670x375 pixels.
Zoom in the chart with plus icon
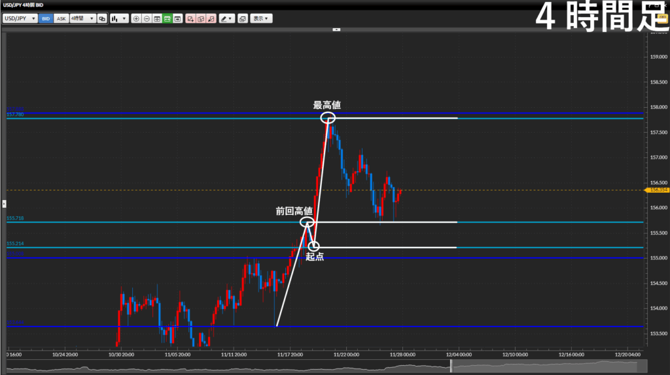(x=136, y=18)
